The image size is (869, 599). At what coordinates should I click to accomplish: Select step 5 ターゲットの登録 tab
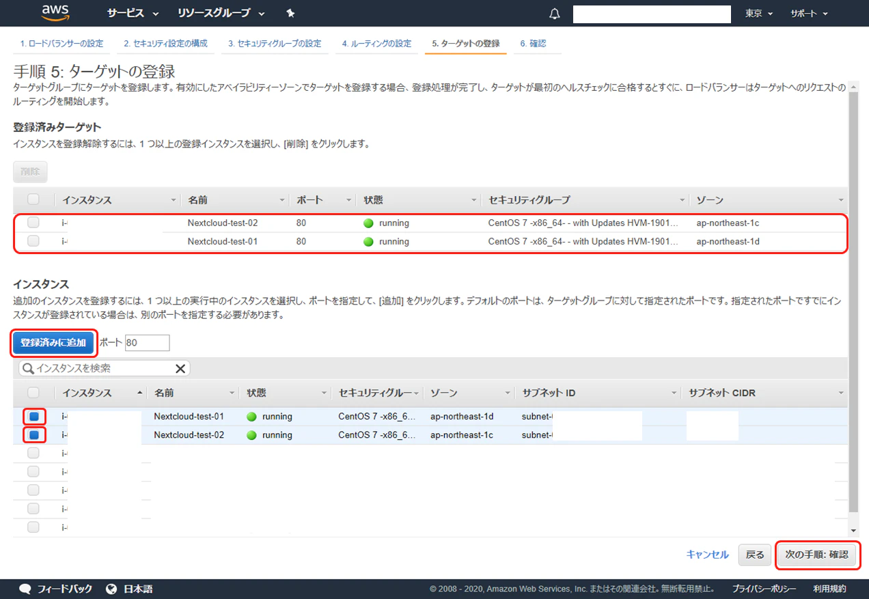click(x=466, y=44)
